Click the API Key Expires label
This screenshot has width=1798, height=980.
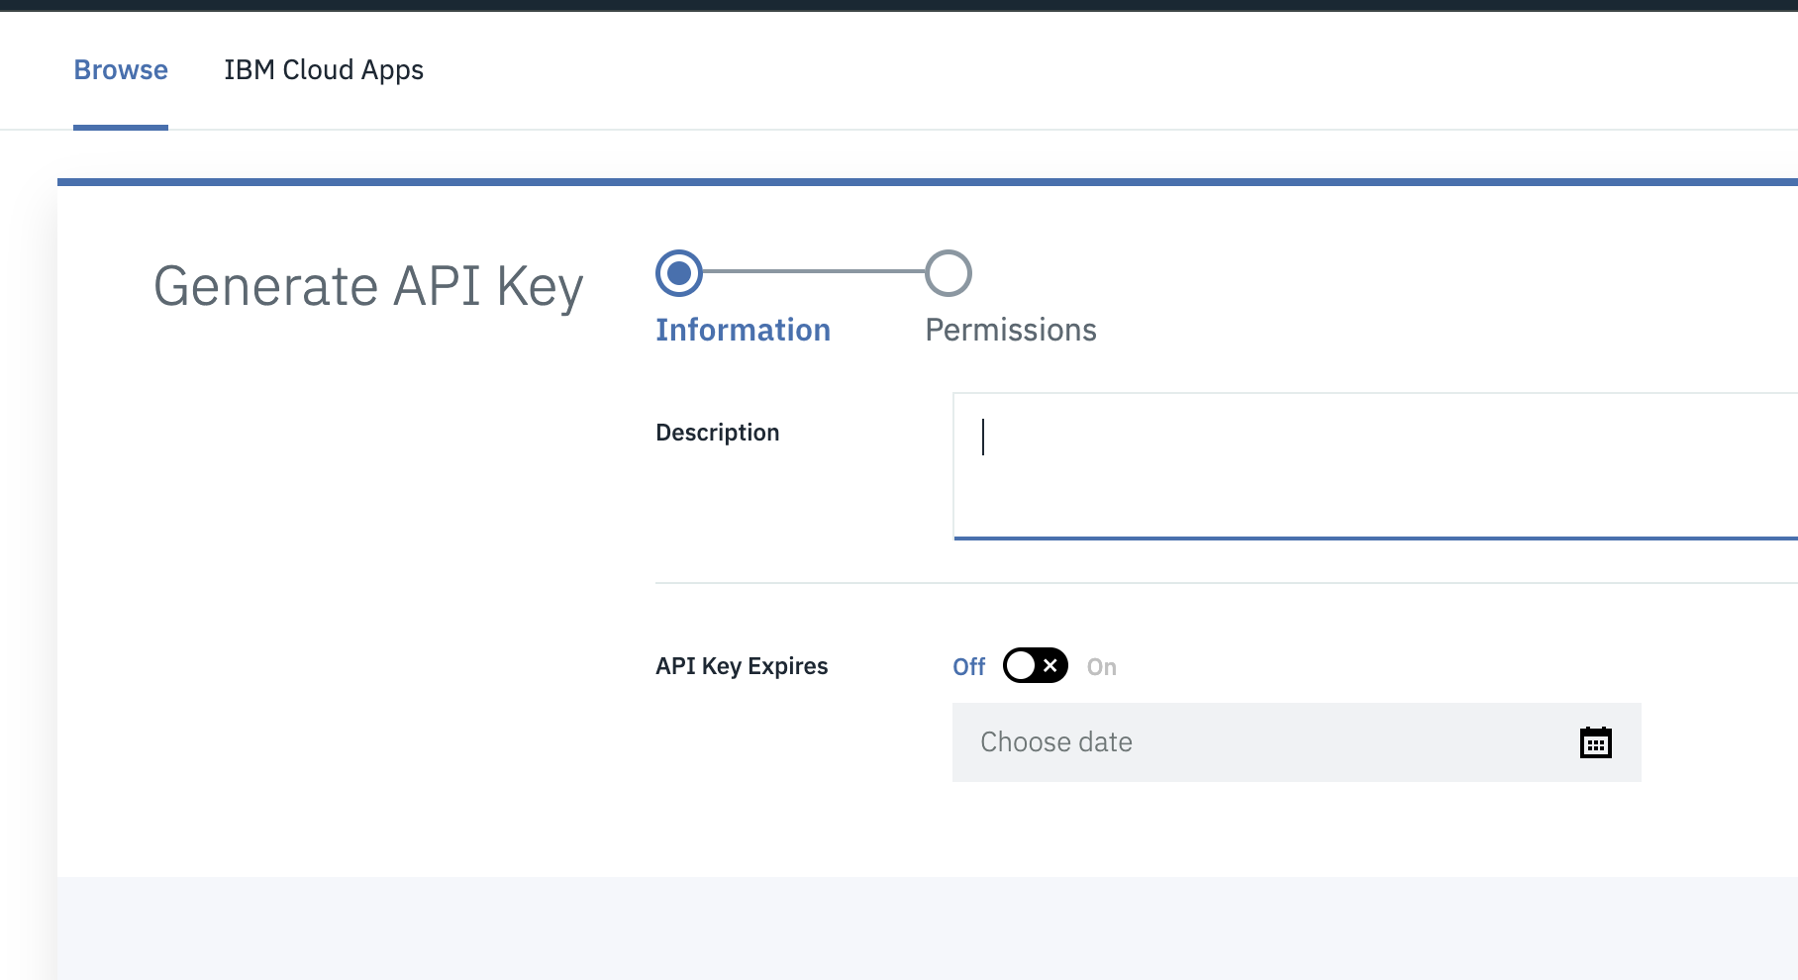point(742,666)
